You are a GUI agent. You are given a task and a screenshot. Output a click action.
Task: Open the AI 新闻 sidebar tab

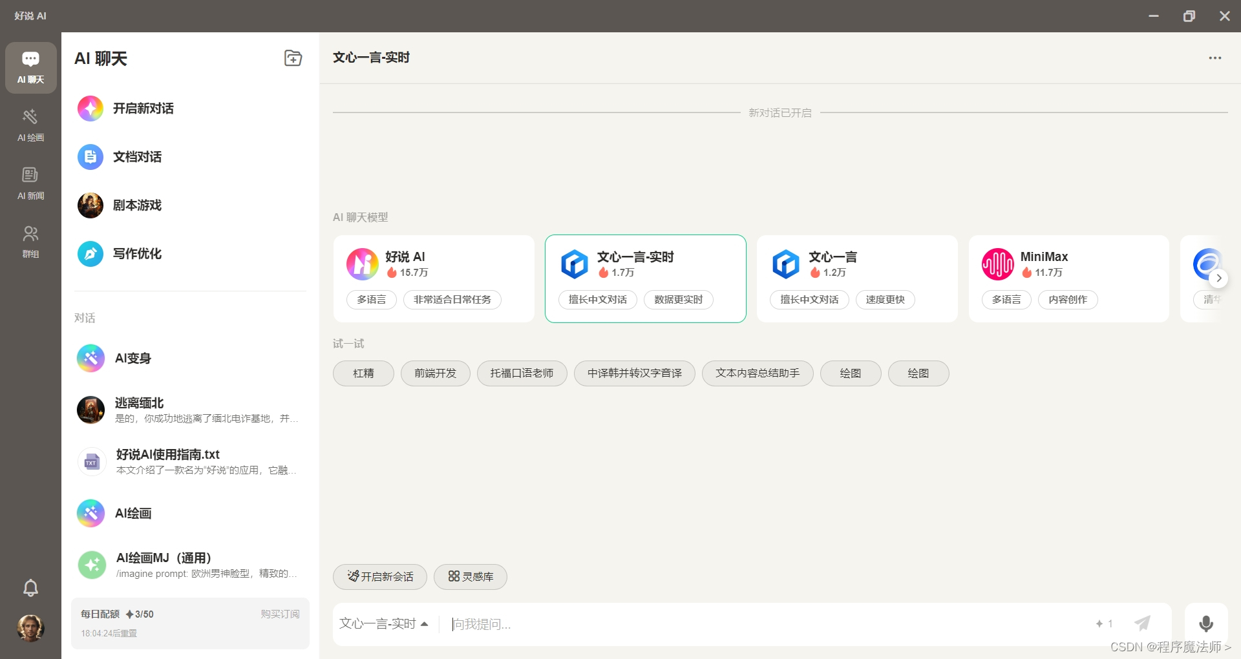(30, 183)
